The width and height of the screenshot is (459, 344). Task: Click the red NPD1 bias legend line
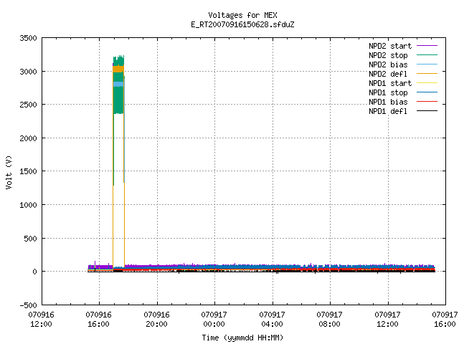[427, 102]
